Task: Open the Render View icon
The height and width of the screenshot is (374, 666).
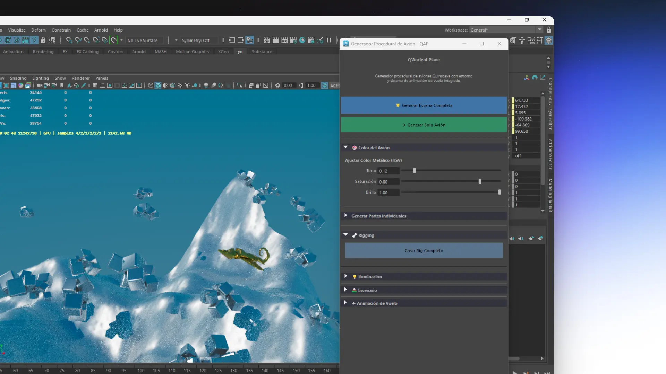Action: (x=266, y=40)
